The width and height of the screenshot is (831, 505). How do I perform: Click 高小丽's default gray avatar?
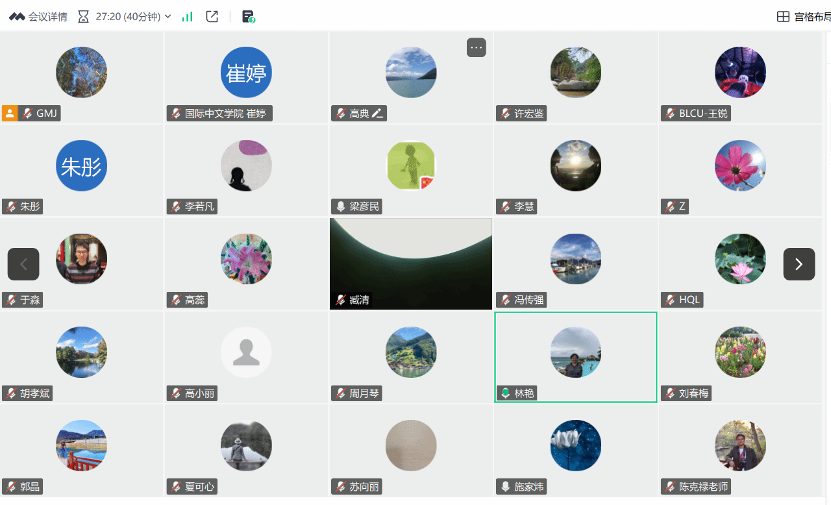[246, 352]
